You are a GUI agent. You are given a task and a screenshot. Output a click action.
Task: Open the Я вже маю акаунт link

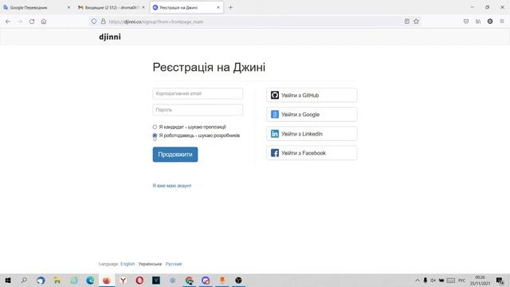pyautogui.click(x=172, y=186)
